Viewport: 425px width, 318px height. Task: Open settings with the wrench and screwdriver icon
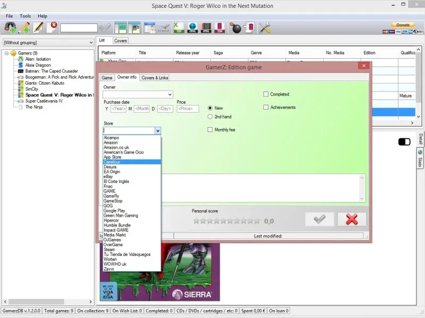pos(265,28)
